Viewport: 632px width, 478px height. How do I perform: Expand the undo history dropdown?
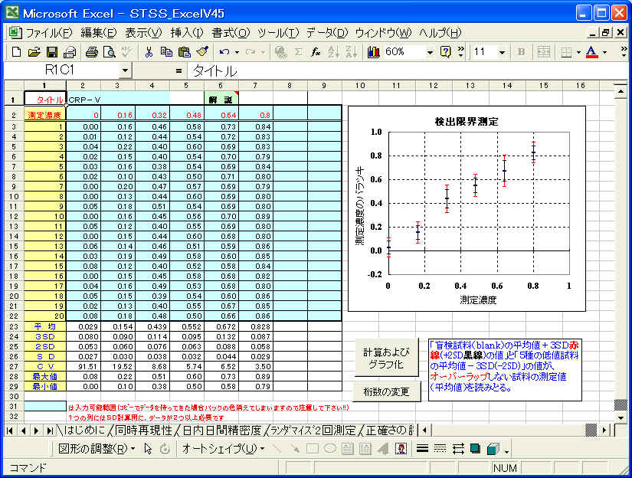click(237, 52)
